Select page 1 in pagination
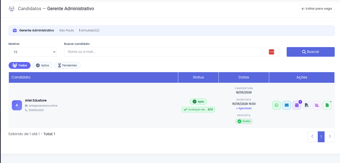The image size is (340, 163). [x=321, y=137]
